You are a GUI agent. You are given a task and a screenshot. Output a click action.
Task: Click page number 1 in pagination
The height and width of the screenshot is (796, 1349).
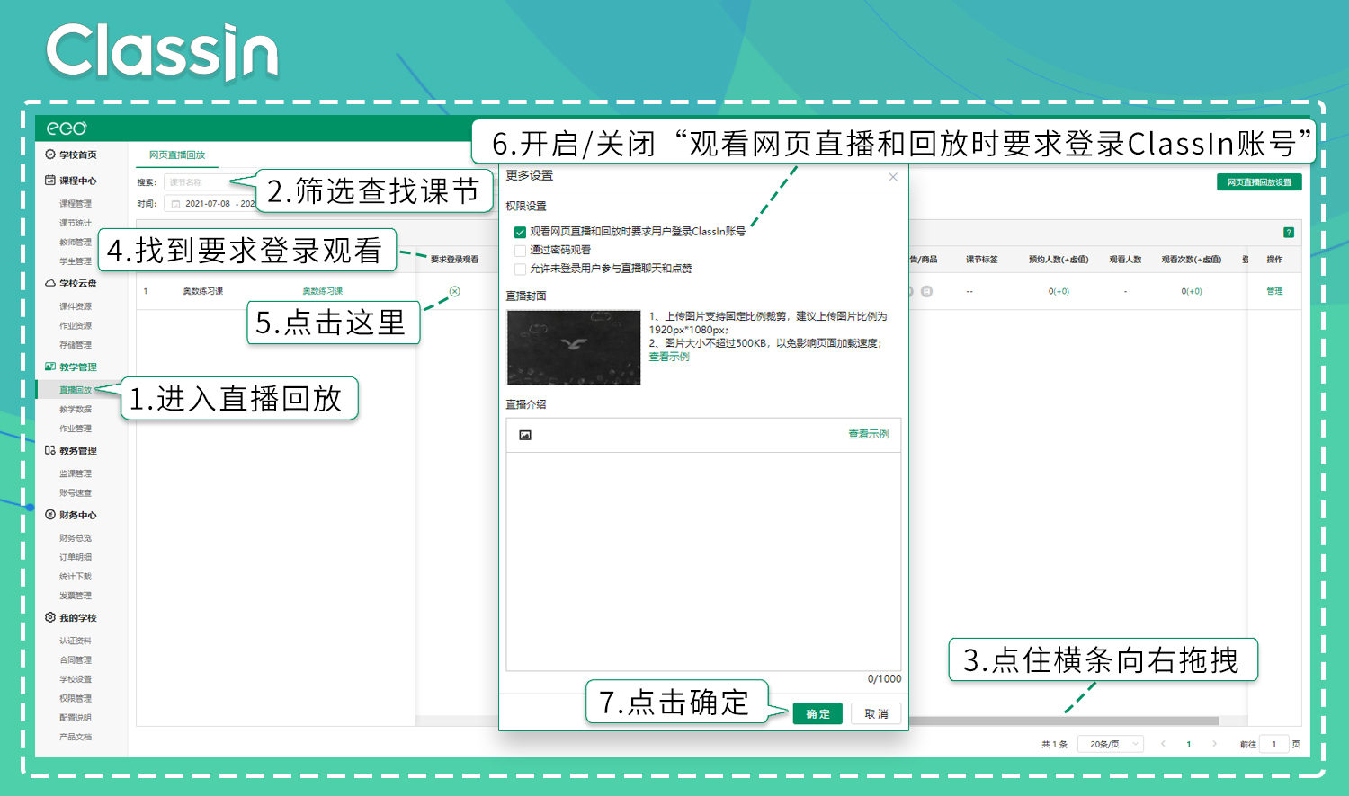coord(1189,744)
